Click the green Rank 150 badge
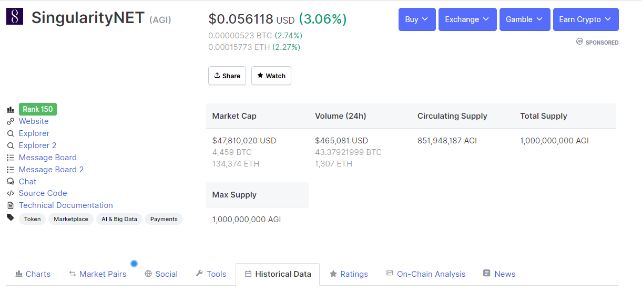This screenshot has width=642, height=292. pos(38,109)
